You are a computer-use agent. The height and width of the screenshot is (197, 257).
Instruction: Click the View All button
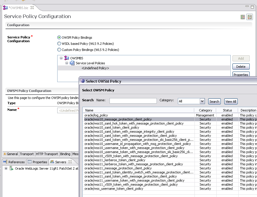click(231, 102)
